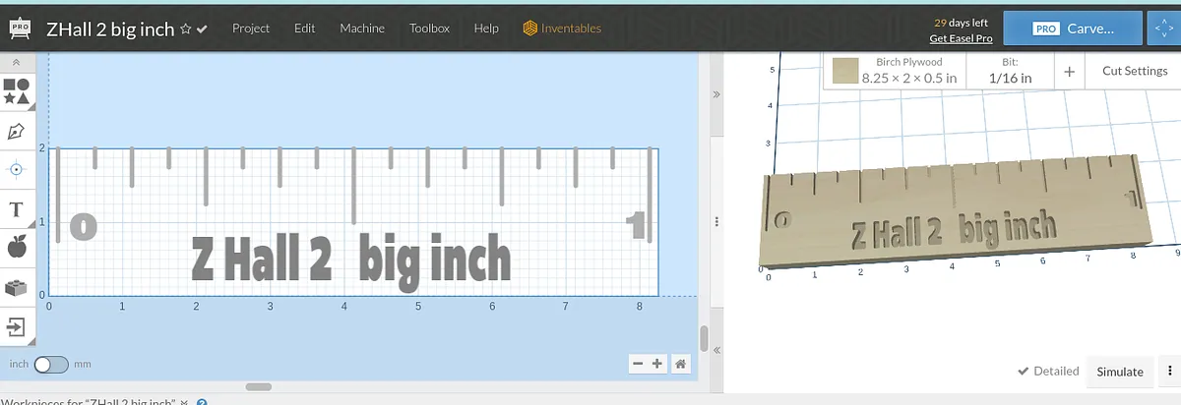Open the Help menu

pyautogui.click(x=486, y=29)
